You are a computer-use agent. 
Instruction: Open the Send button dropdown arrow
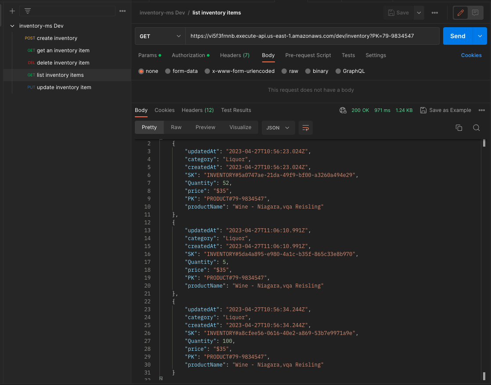(480, 36)
